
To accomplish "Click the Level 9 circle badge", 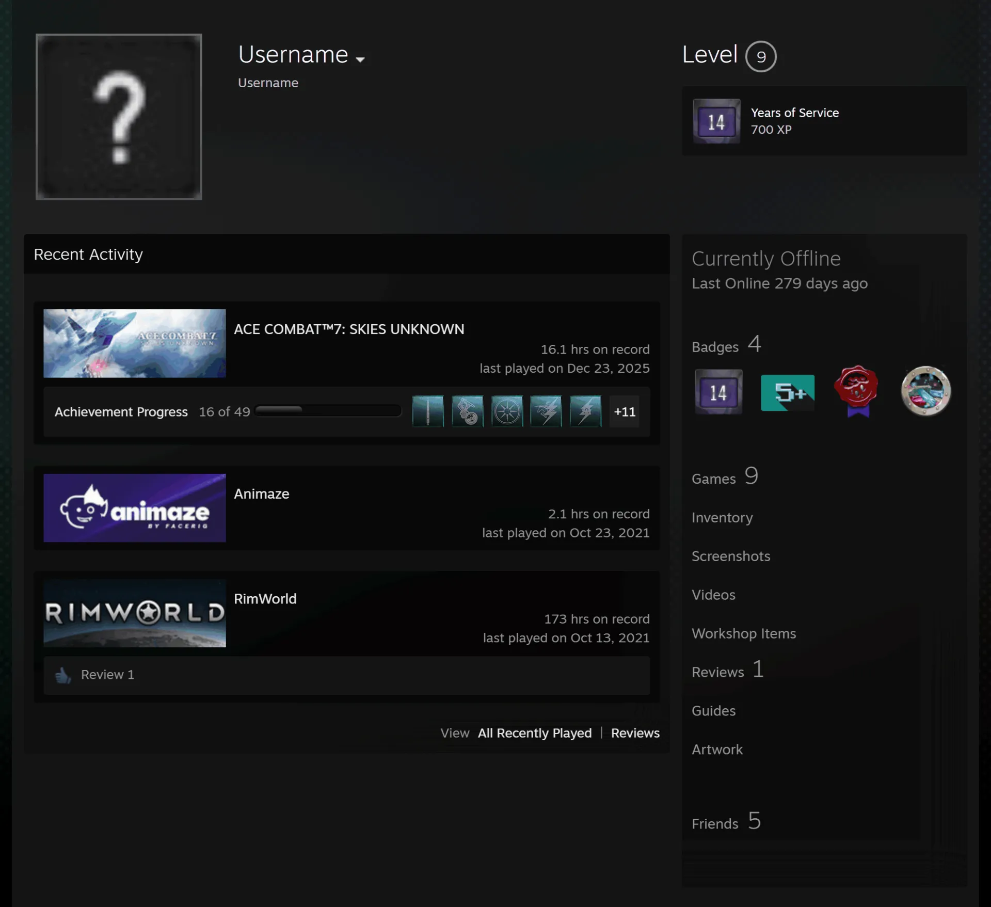I will (761, 56).
